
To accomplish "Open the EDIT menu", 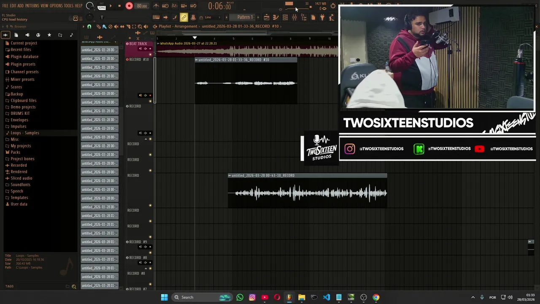I will click(x=13, y=5).
